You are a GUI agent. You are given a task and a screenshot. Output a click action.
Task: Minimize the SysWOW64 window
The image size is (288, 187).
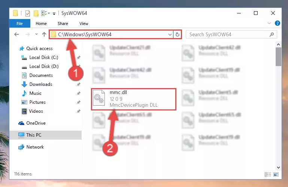(239, 13)
